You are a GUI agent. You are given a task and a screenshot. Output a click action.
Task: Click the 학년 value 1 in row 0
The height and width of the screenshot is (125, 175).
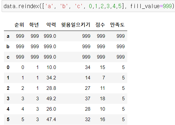[x=38, y=67]
